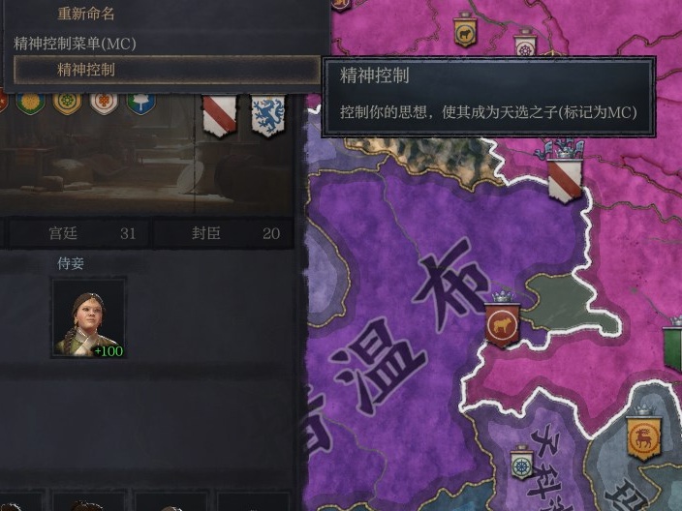Click the 精神控制菜单(MC) header

pyautogui.click(x=75, y=44)
